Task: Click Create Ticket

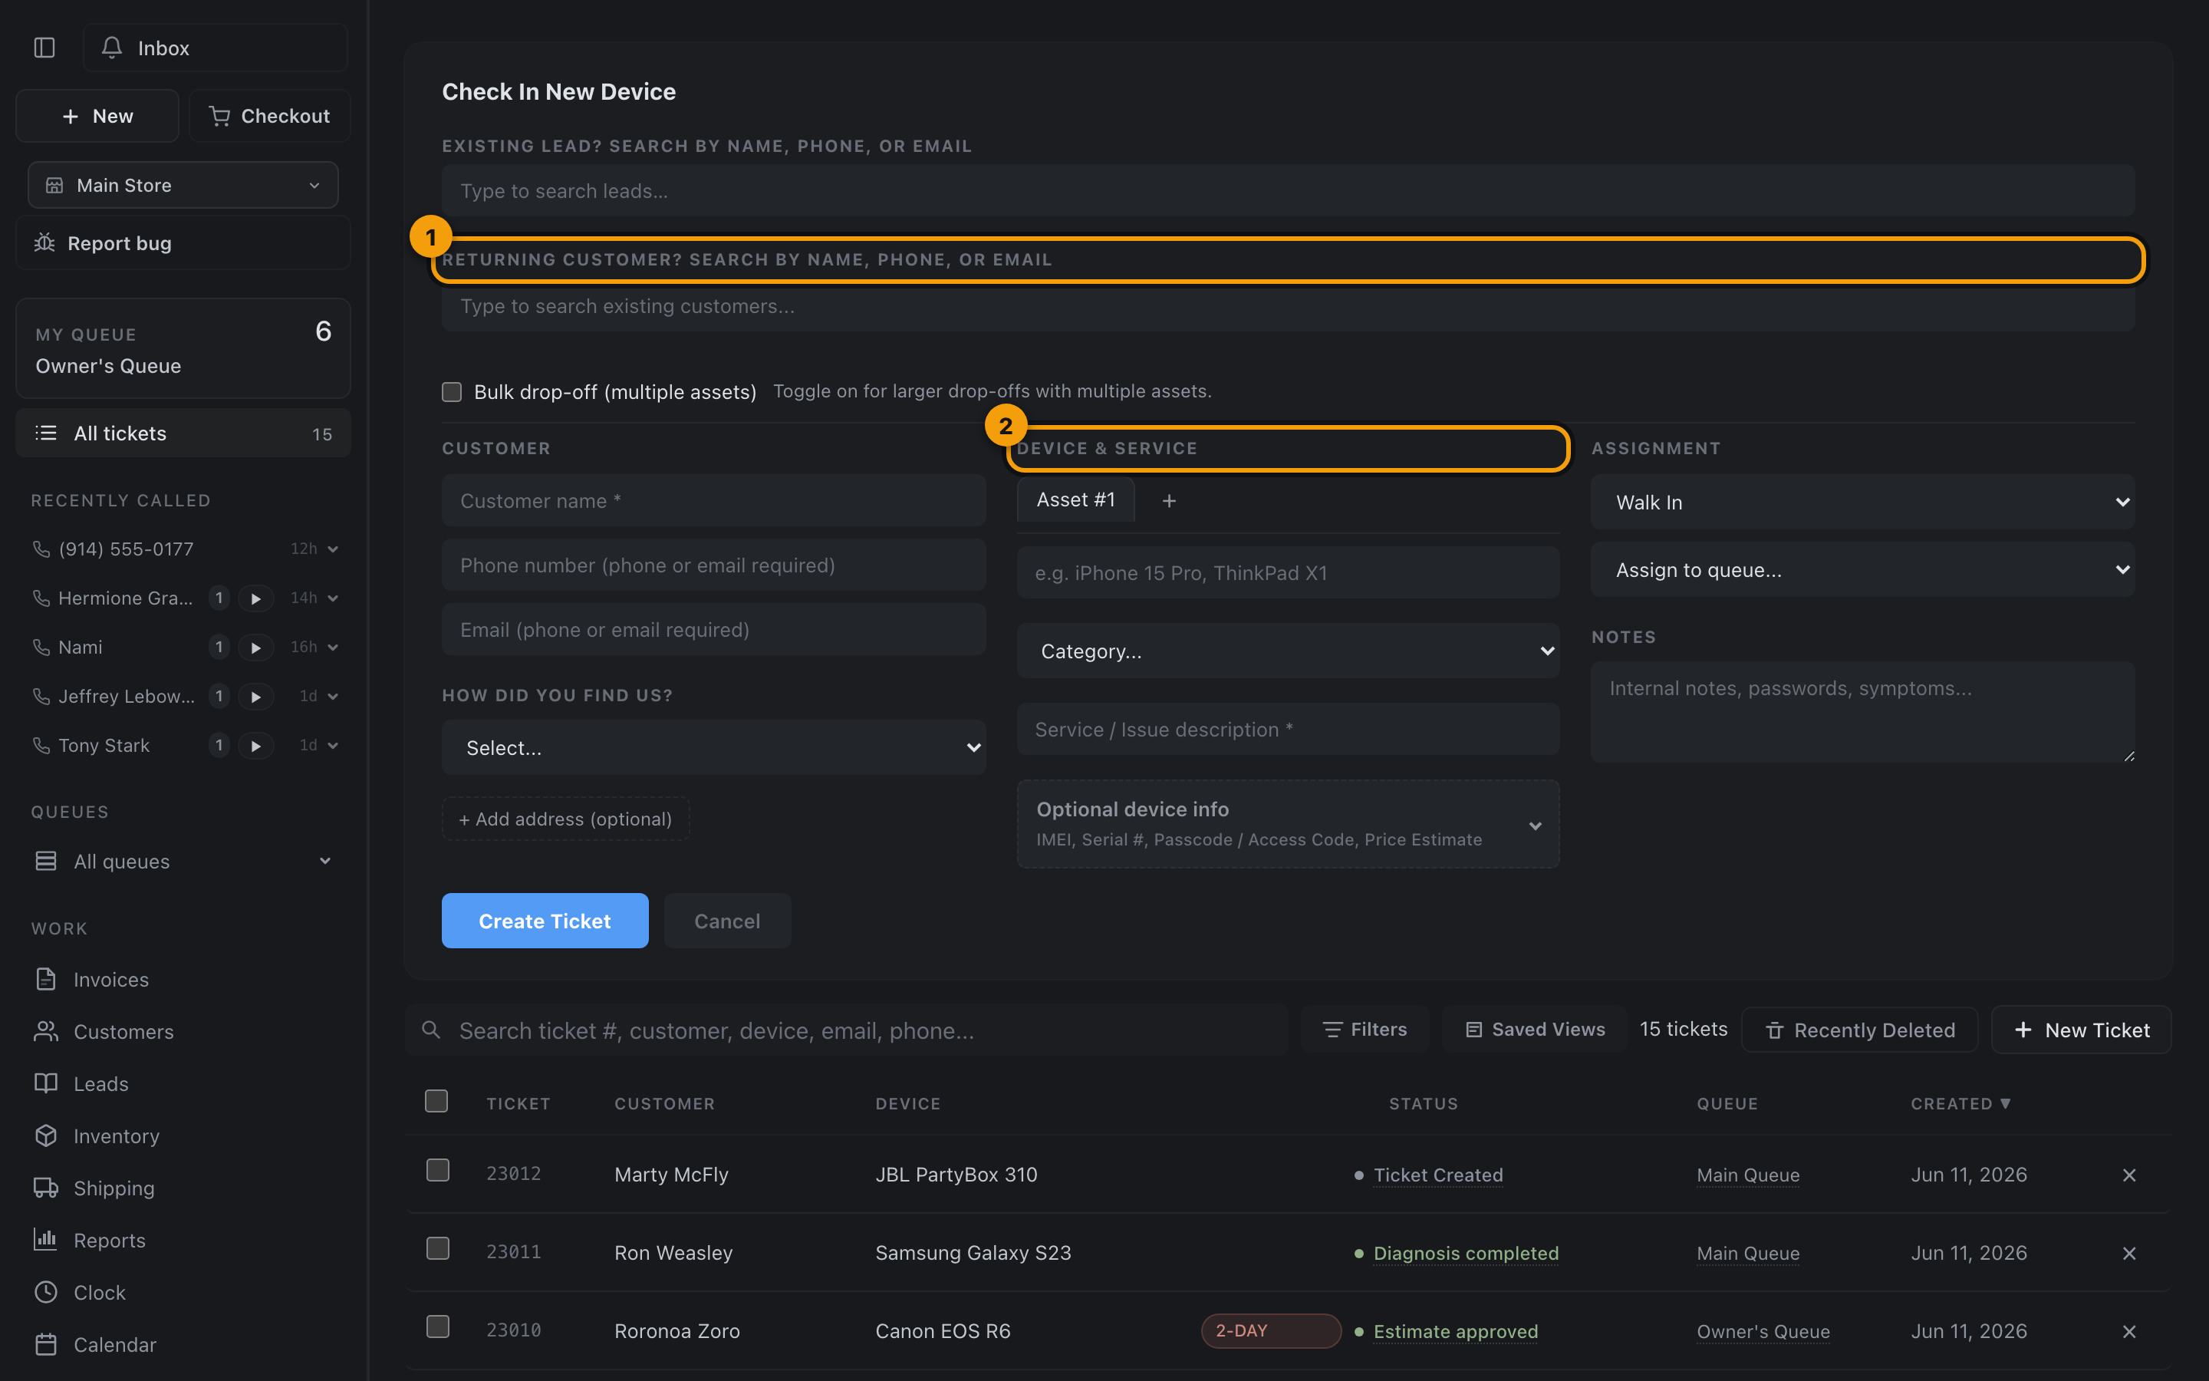Action: click(x=545, y=921)
